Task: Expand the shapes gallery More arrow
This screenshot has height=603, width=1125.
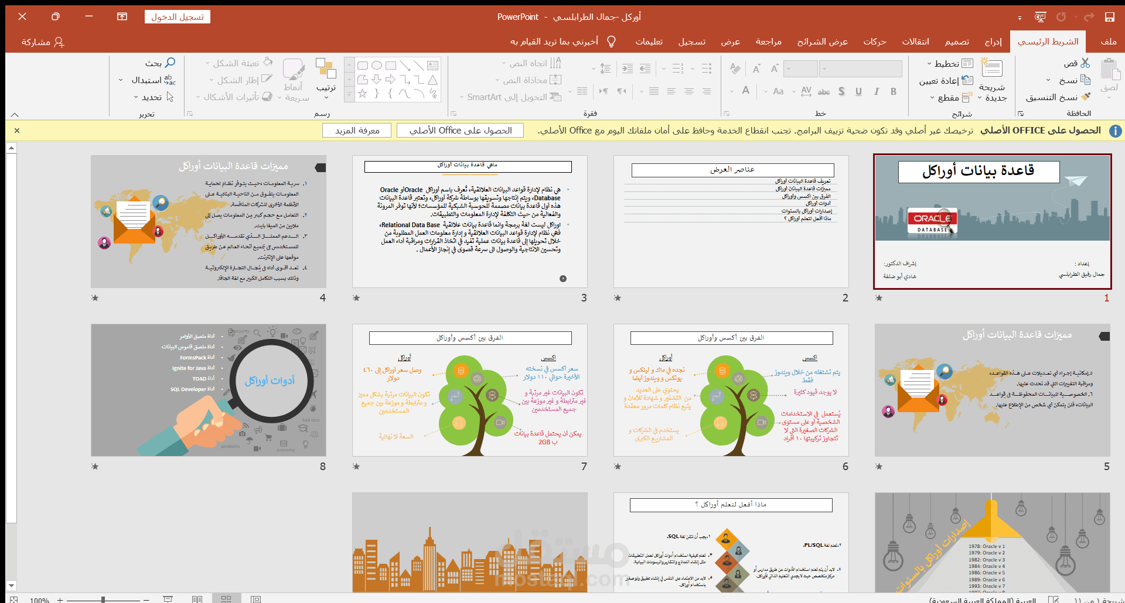Action: point(349,94)
